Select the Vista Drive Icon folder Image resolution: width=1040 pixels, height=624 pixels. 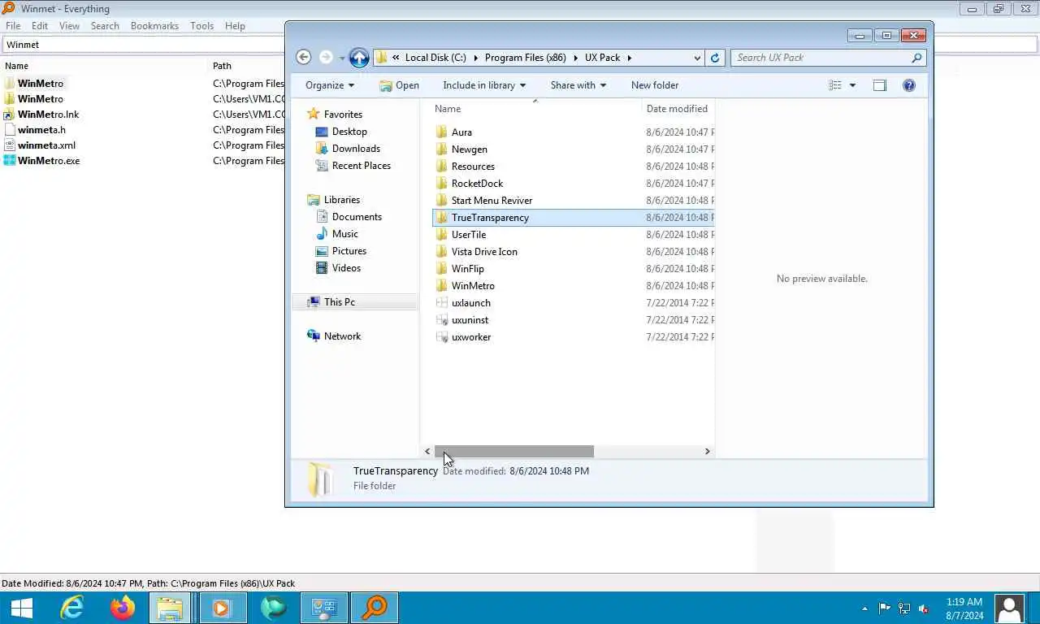(x=484, y=252)
